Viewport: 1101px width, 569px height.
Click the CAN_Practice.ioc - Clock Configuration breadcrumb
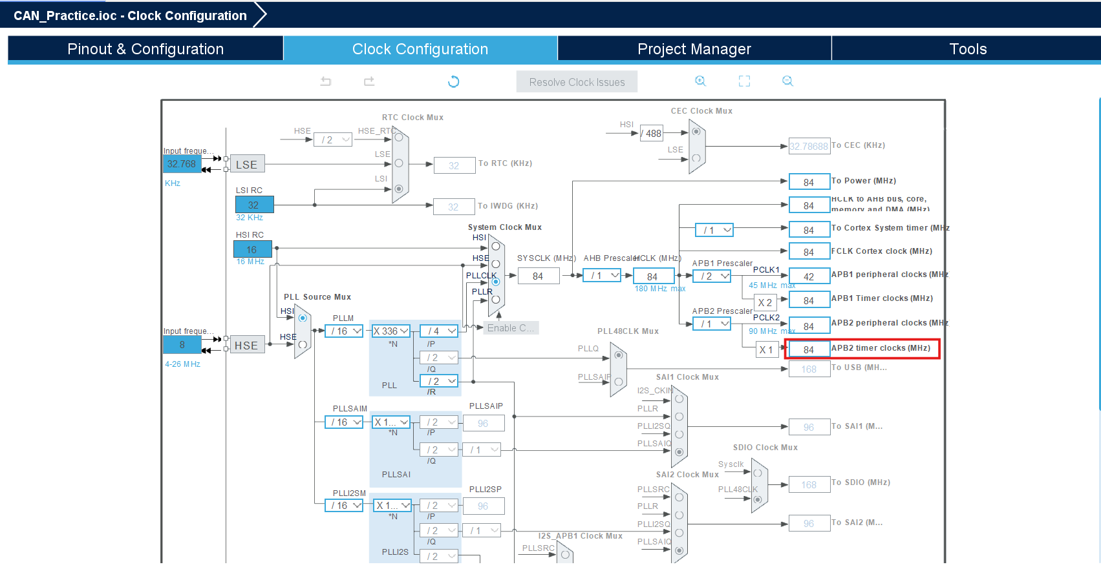130,16
